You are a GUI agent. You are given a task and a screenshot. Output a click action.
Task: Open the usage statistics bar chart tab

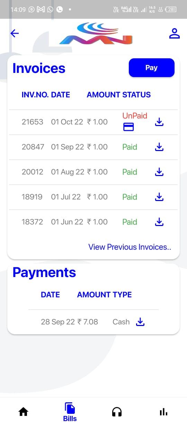pos(163,412)
